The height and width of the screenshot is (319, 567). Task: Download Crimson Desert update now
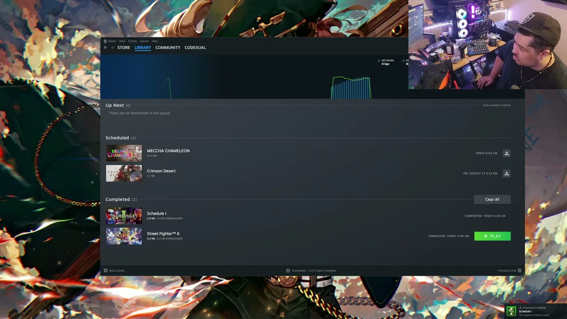tap(506, 173)
